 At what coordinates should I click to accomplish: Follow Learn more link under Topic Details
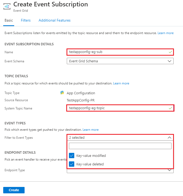121,83
